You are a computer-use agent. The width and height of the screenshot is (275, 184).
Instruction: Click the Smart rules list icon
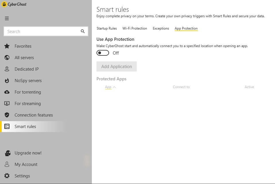tap(7, 126)
